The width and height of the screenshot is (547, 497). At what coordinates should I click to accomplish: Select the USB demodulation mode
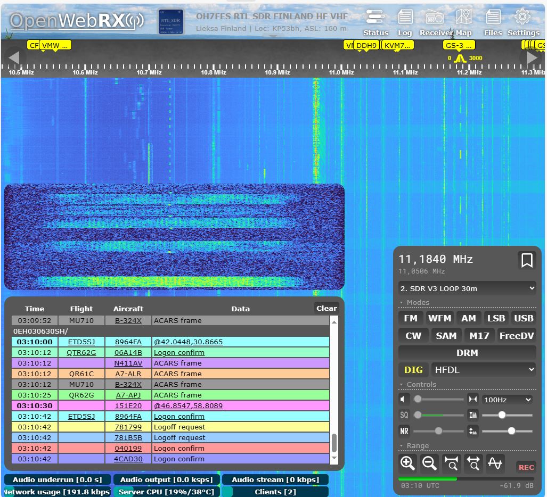coord(523,318)
